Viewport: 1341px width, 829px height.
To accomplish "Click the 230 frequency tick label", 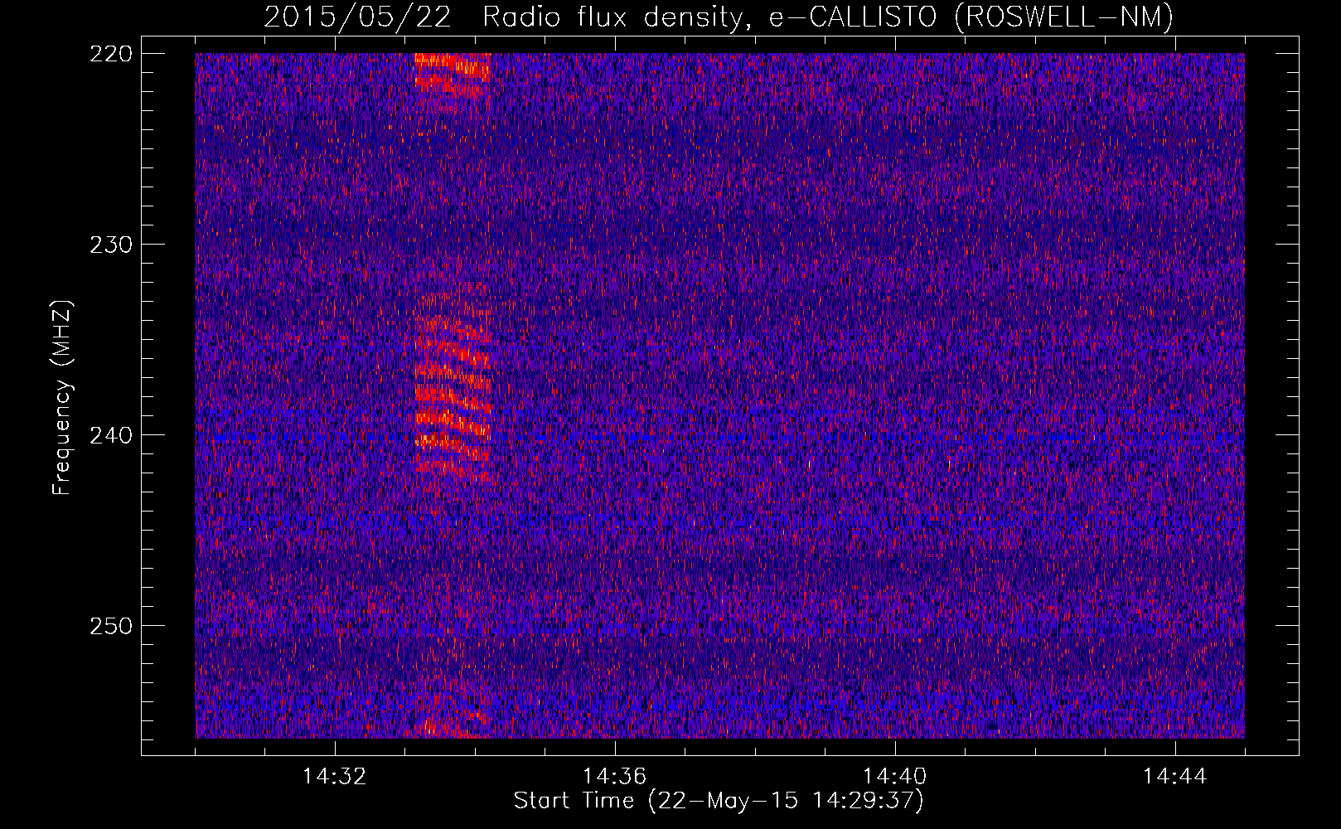I will click(x=110, y=245).
